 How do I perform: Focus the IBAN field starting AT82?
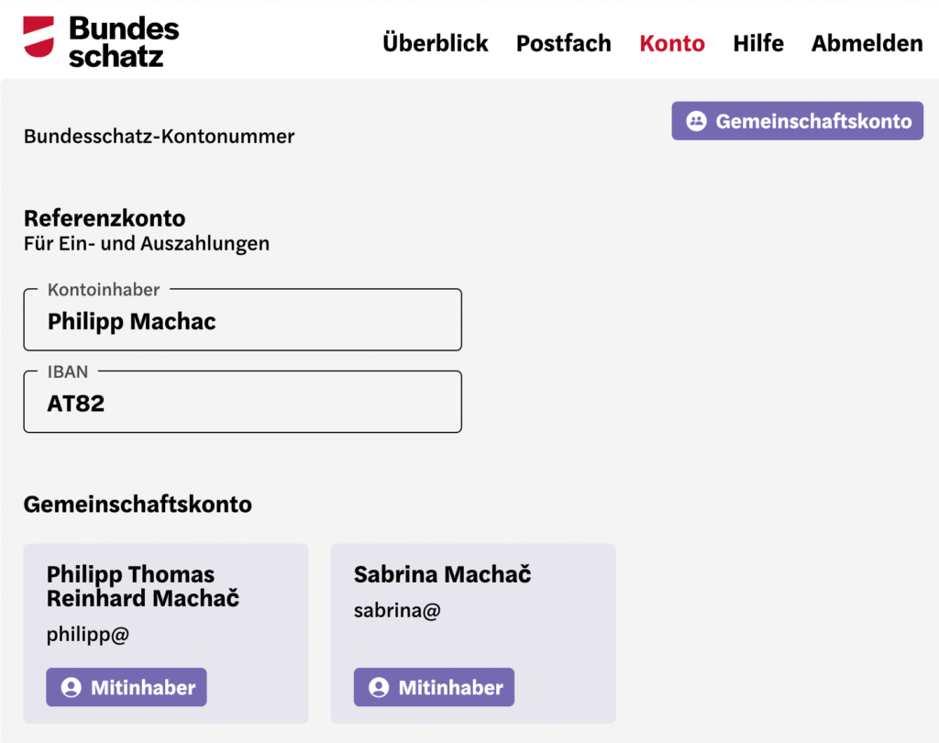242,402
